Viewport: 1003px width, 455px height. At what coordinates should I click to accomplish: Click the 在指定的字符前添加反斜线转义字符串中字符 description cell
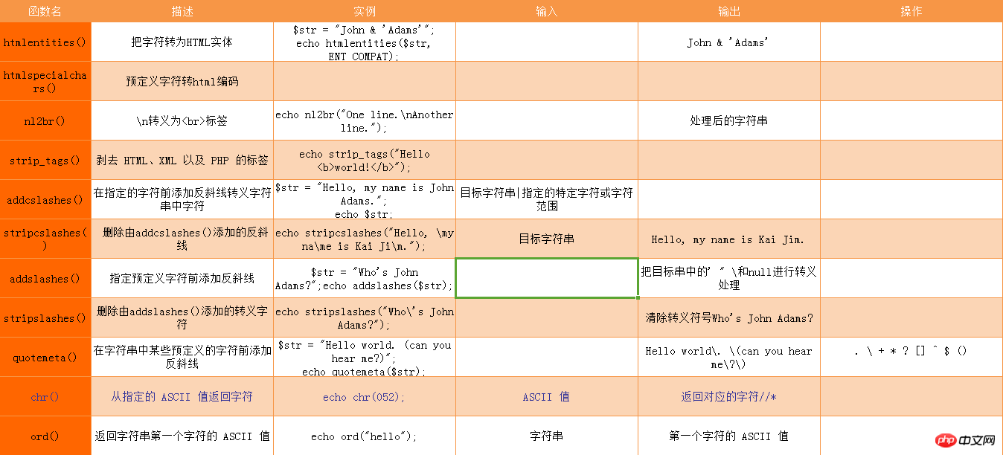click(x=182, y=199)
